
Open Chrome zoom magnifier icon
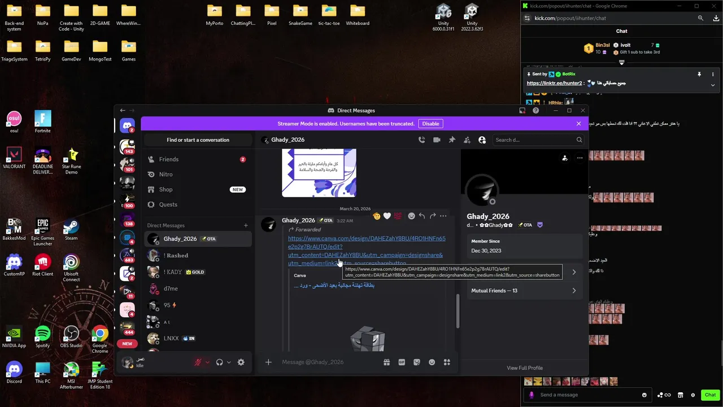pos(700,18)
